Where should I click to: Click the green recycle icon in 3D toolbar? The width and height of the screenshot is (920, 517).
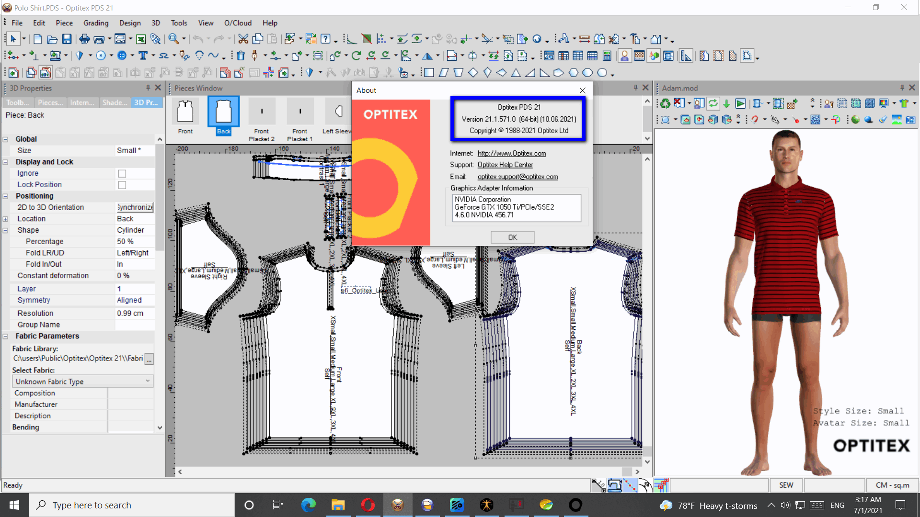click(666, 103)
